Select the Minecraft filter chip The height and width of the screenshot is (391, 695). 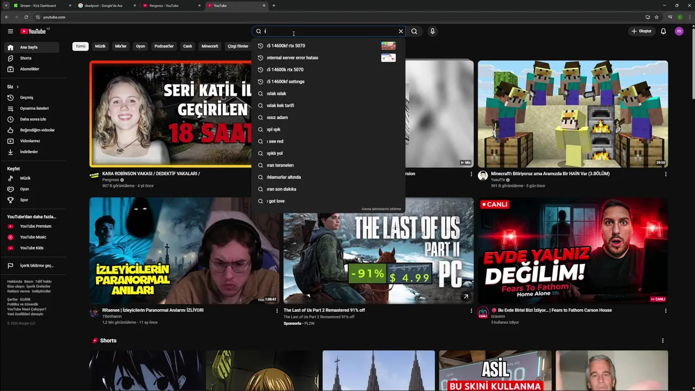[210, 46]
